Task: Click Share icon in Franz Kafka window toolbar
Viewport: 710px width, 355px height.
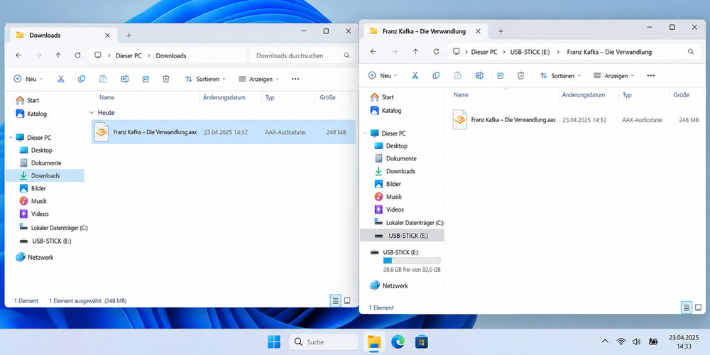Action: point(501,76)
